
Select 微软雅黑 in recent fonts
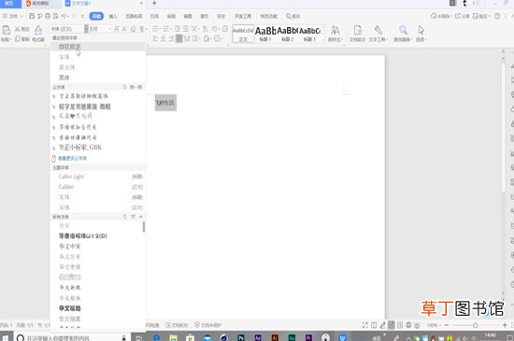click(x=98, y=47)
